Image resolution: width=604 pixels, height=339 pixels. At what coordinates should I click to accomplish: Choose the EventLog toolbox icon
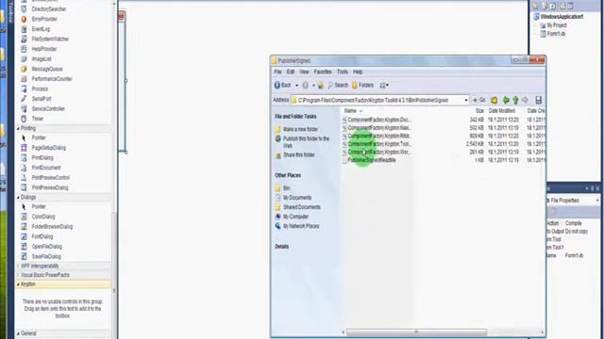24,29
